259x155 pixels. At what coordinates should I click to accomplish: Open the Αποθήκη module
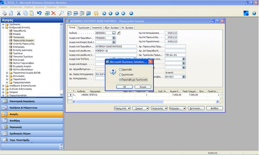pyautogui.click(x=32, y=121)
